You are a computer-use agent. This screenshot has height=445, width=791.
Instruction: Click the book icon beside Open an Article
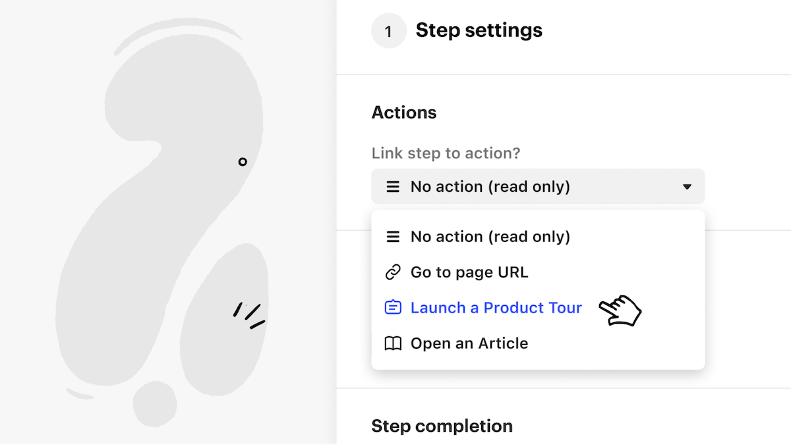[x=393, y=343]
